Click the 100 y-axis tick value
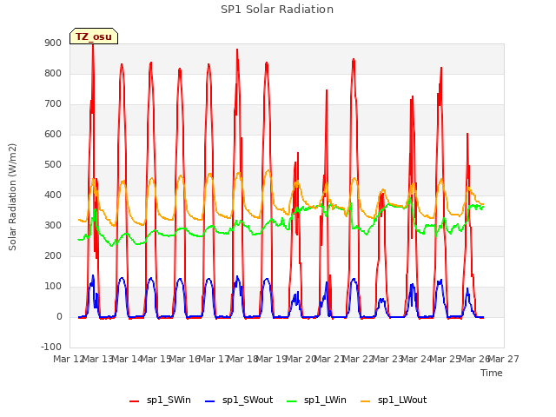 pos(53,286)
